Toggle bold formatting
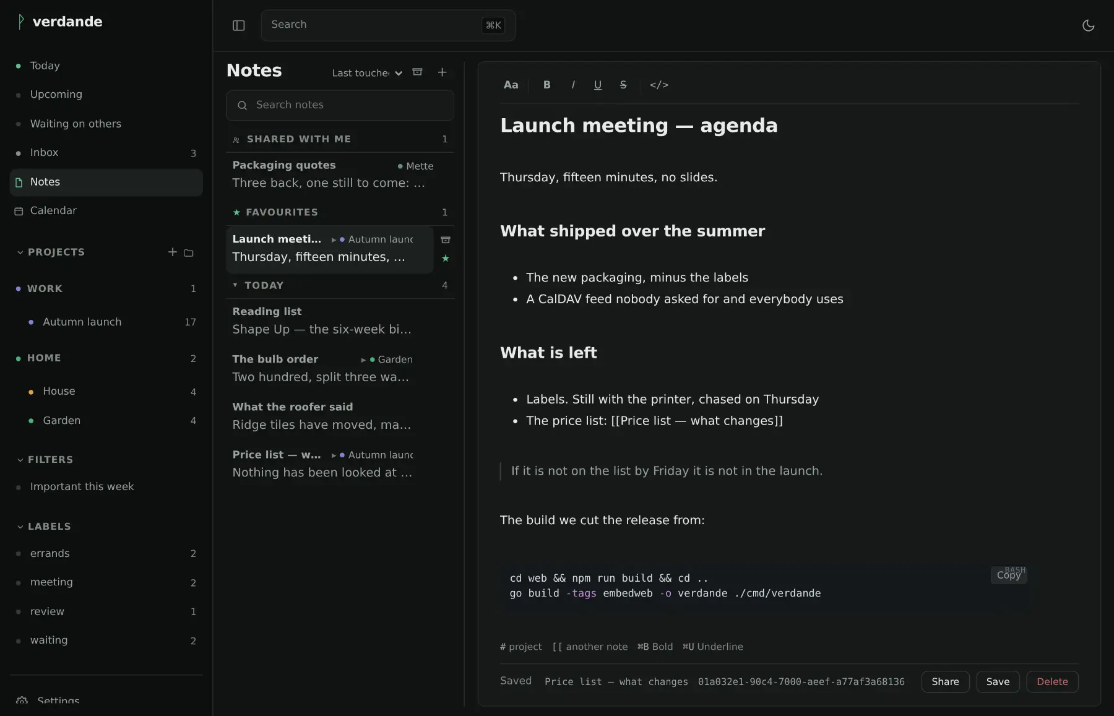This screenshot has height=716, width=1114. pos(546,85)
